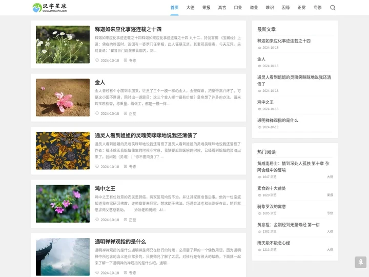369x277 pixels.
Task: Click the 汉字星球 site logo
Action: [50, 8]
